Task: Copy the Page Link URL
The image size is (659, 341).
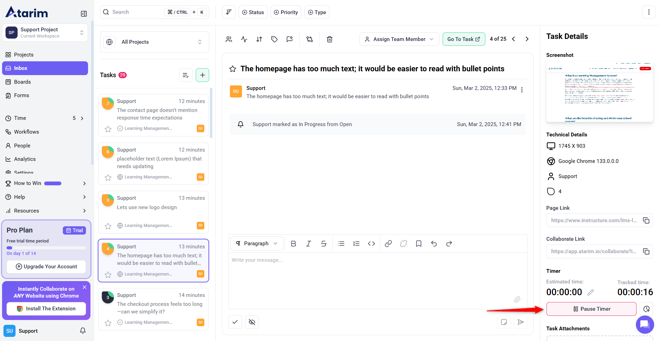Action: pyautogui.click(x=646, y=220)
